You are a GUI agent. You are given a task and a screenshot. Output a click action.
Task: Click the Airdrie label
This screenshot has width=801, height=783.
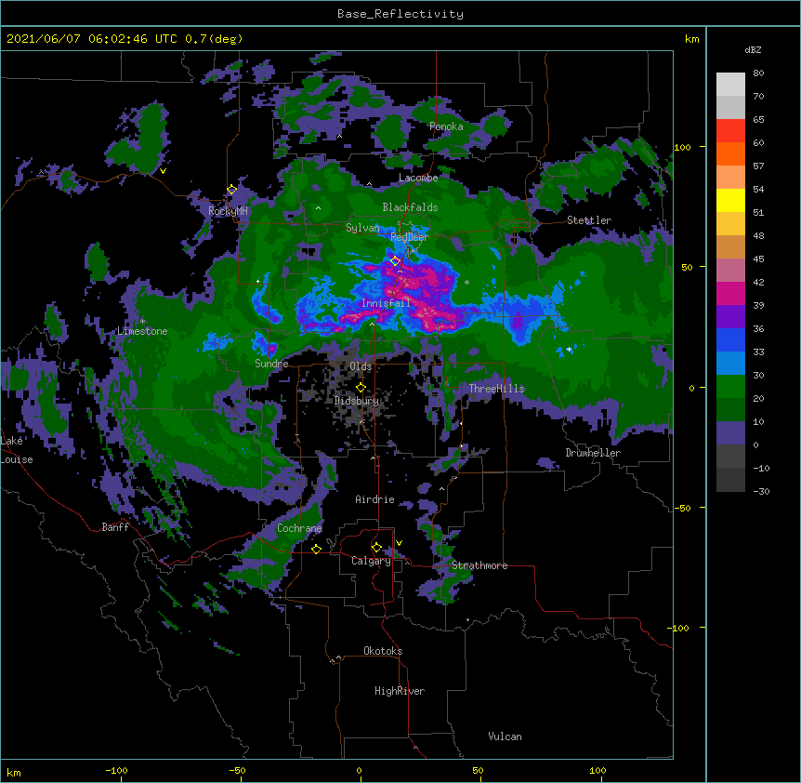click(374, 499)
